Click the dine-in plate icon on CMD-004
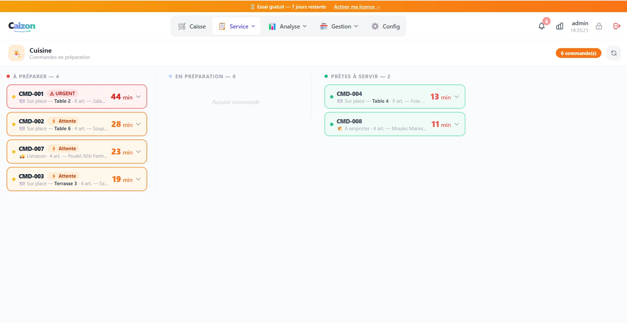Viewport: 627px width, 323px height. point(340,101)
